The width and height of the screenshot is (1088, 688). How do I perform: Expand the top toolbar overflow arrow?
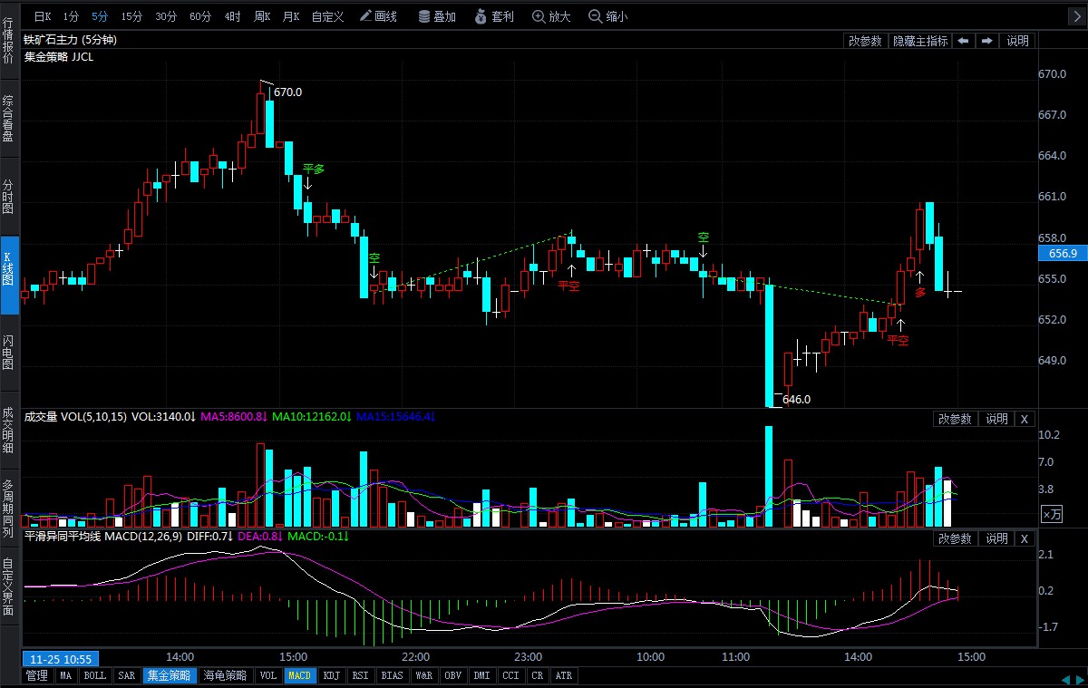coord(1076,16)
